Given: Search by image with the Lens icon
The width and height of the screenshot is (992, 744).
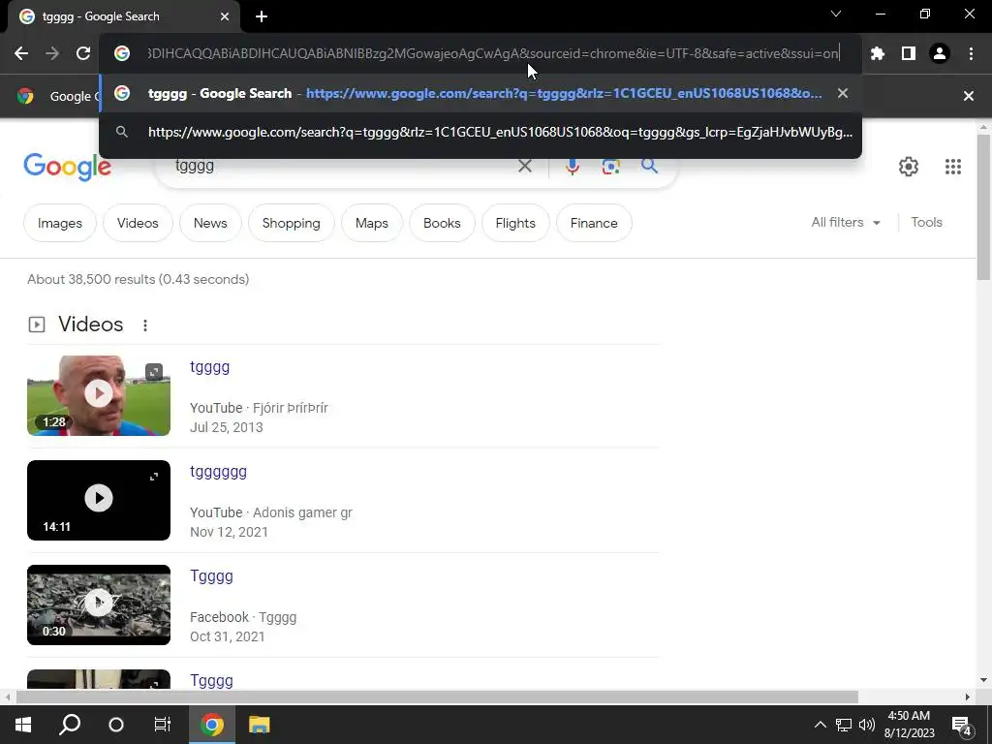Looking at the screenshot, I should point(610,166).
